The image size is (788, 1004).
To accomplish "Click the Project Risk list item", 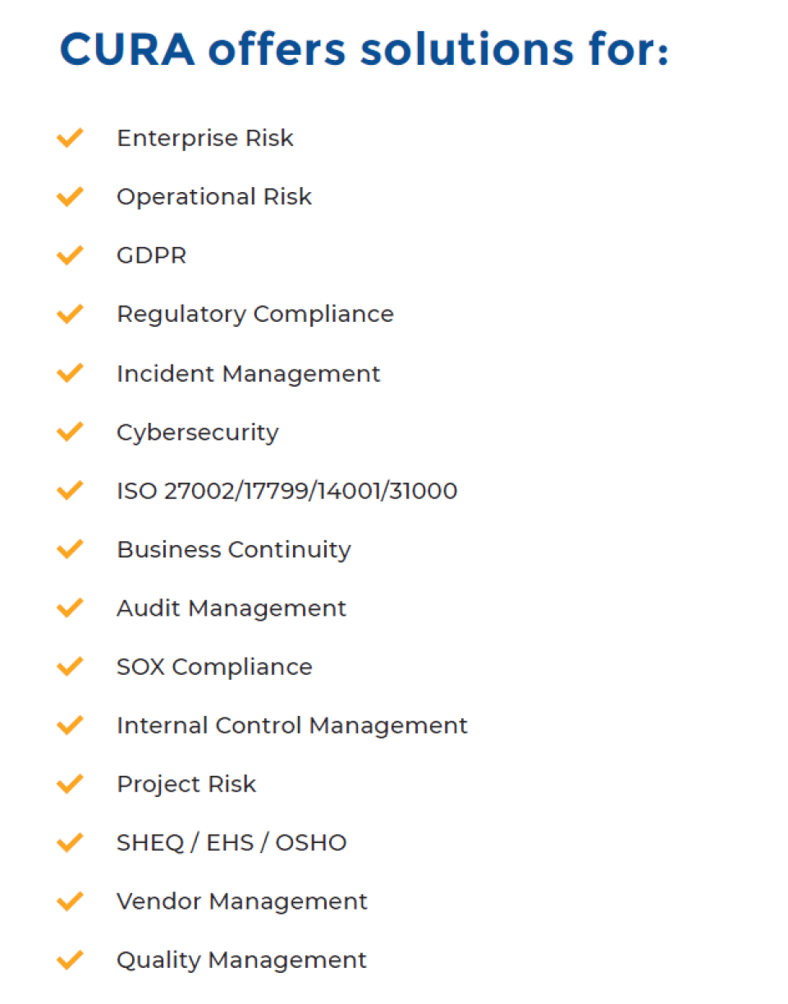I will pos(186,784).
